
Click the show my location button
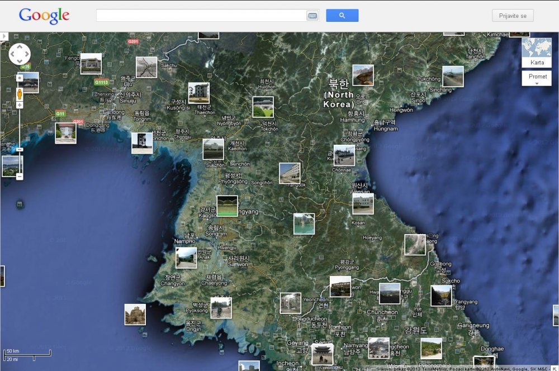tap(20, 78)
